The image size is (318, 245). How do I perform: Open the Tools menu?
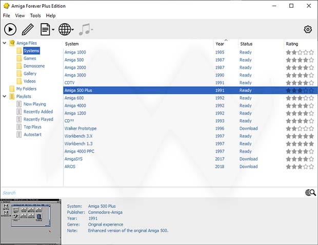(x=35, y=15)
